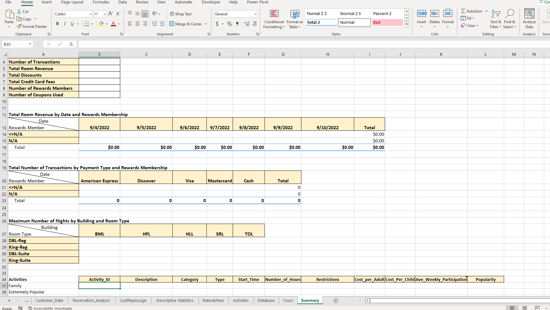The height and width of the screenshot is (310, 550).
Task: Toggle Align Right
Action: coord(145,24)
